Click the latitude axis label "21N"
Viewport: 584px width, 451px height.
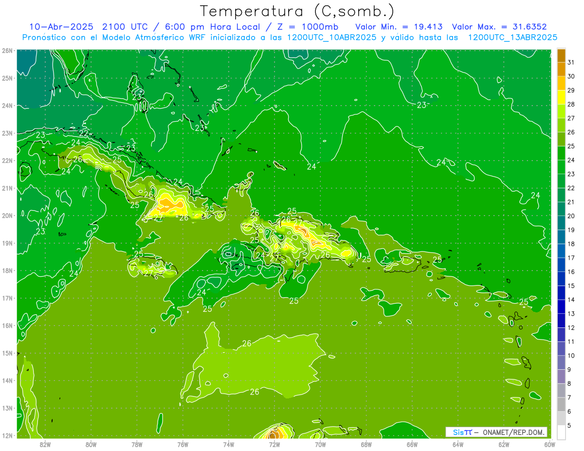[7, 188]
